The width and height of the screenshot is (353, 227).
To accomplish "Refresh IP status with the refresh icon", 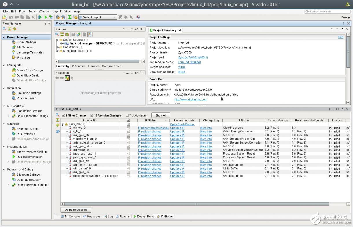I will pos(58,131).
